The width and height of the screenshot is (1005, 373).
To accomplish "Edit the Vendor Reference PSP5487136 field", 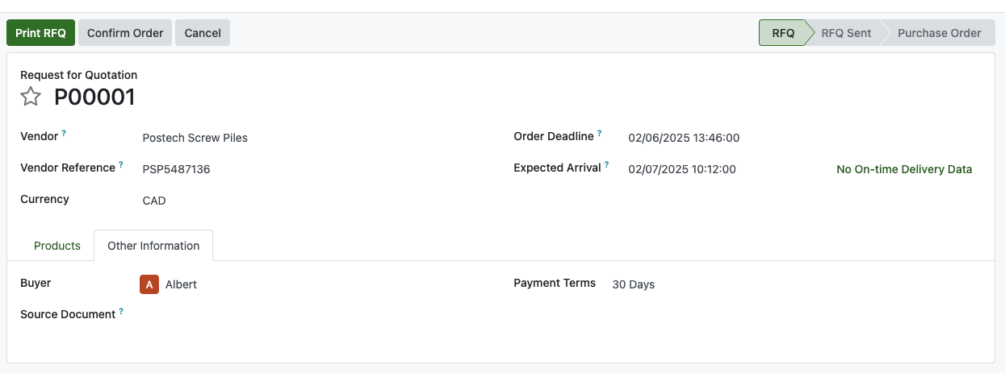I will click(x=177, y=169).
